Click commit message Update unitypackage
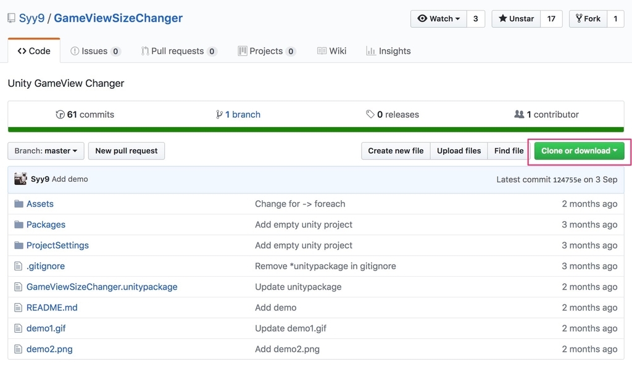This screenshot has height=366, width=632. (298, 287)
